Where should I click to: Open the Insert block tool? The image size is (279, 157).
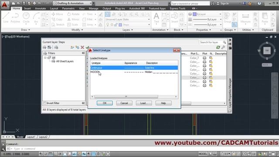click(174, 17)
